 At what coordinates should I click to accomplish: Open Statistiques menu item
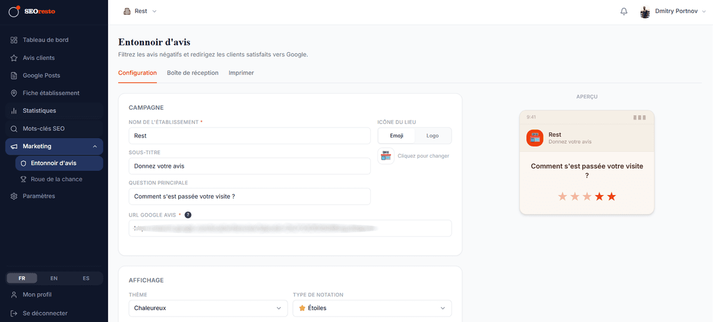coord(54,111)
